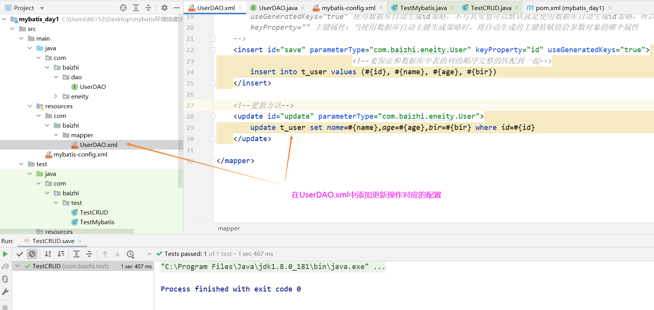Select TestCRUD class in project tree
The height and width of the screenshot is (310, 654).
[94, 212]
